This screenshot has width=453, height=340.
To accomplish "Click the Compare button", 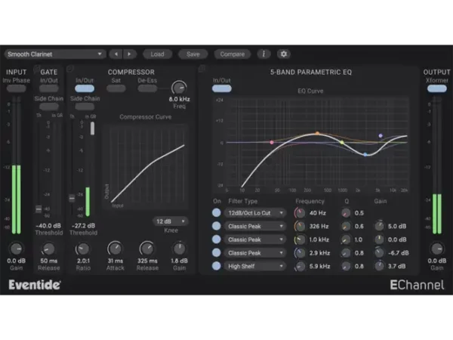I will pos(233,54).
